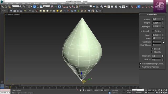Open the Select by Name dialog
Image resolution: width=168 pixels, height=94 pixels.
coord(24,7)
